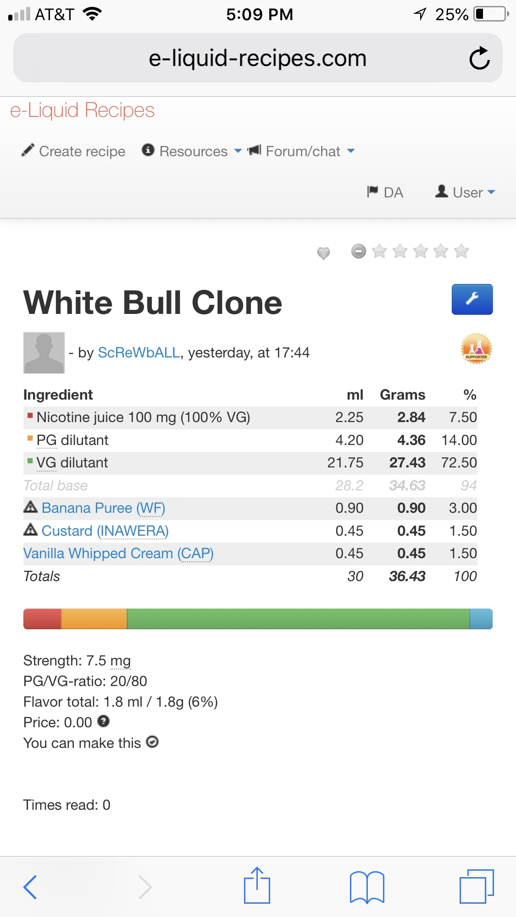516x917 pixels.
Task: Open the Safari tabs overview icon
Action: (476, 887)
